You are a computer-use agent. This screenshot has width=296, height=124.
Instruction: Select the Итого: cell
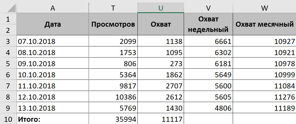point(53,119)
